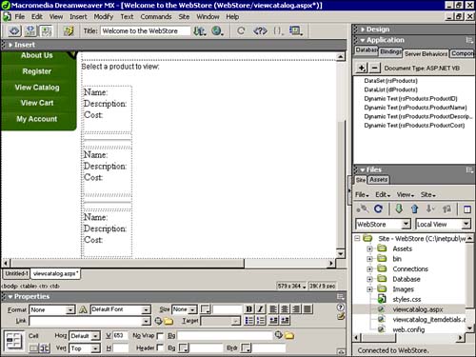Click Point to File icon beside Link
The height and width of the screenshot is (357, 476).
click(x=158, y=321)
